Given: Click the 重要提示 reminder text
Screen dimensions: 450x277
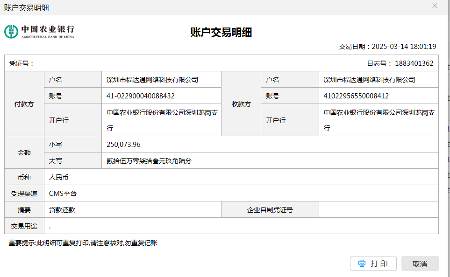Looking at the screenshot, I should pos(83,243).
